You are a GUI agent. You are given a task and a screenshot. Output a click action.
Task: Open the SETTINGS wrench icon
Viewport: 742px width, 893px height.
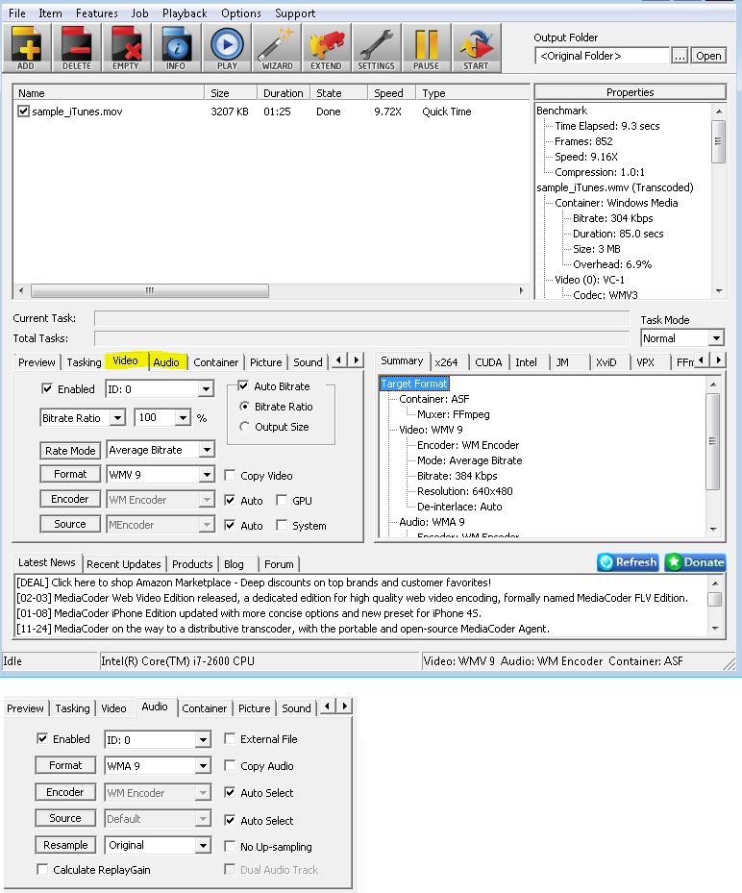coord(376,48)
